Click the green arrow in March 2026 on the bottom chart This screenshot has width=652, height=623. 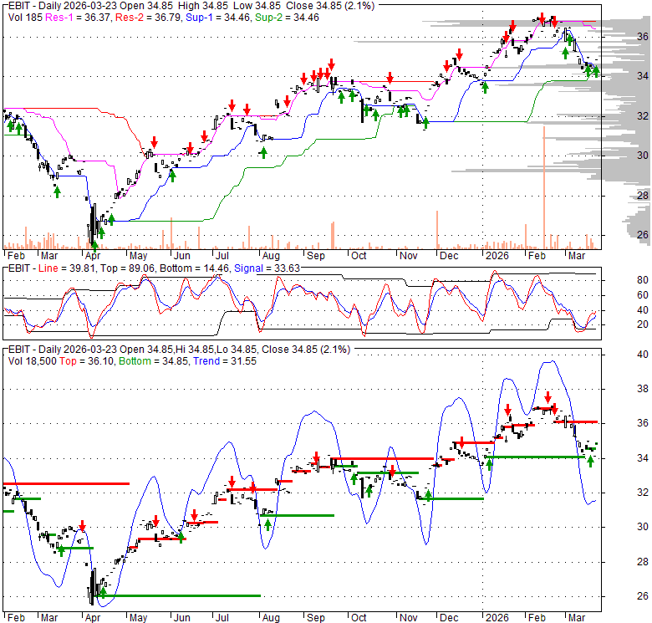point(590,460)
